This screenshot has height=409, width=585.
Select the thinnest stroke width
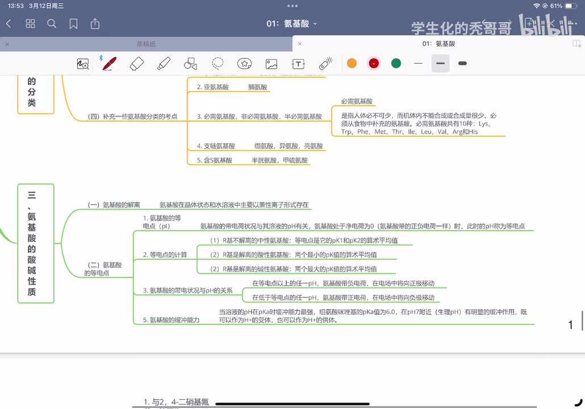(418, 64)
